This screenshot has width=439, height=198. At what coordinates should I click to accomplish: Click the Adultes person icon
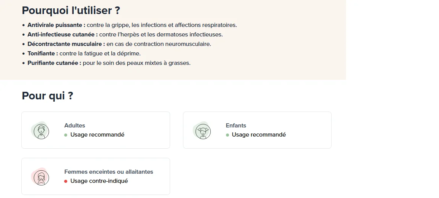point(41,132)
